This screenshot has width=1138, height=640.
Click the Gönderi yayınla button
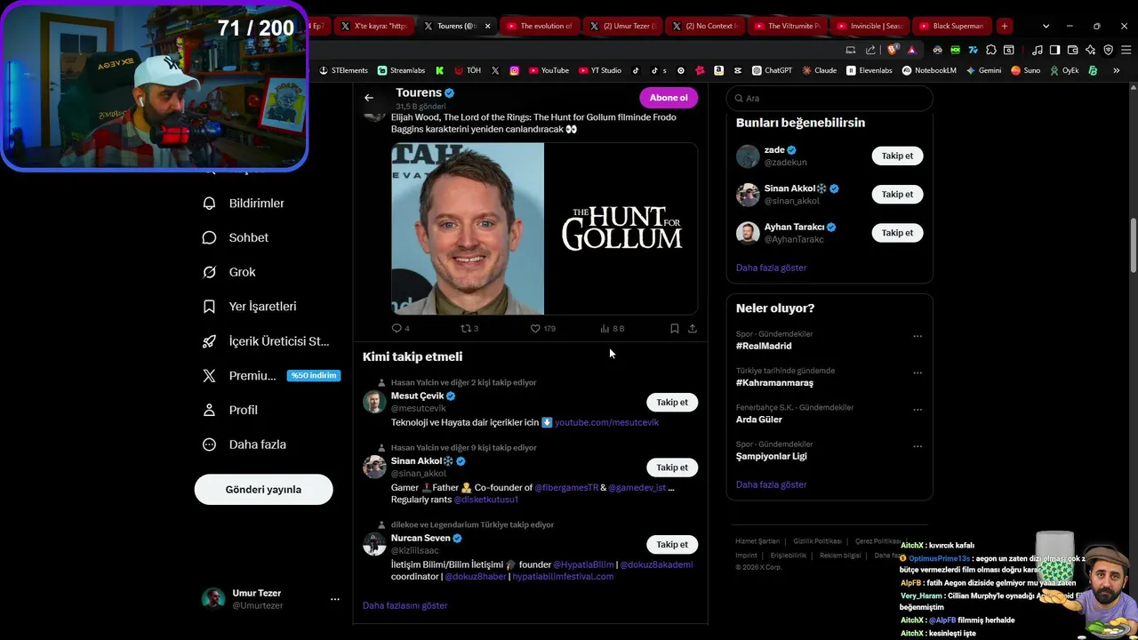[263, 490]
